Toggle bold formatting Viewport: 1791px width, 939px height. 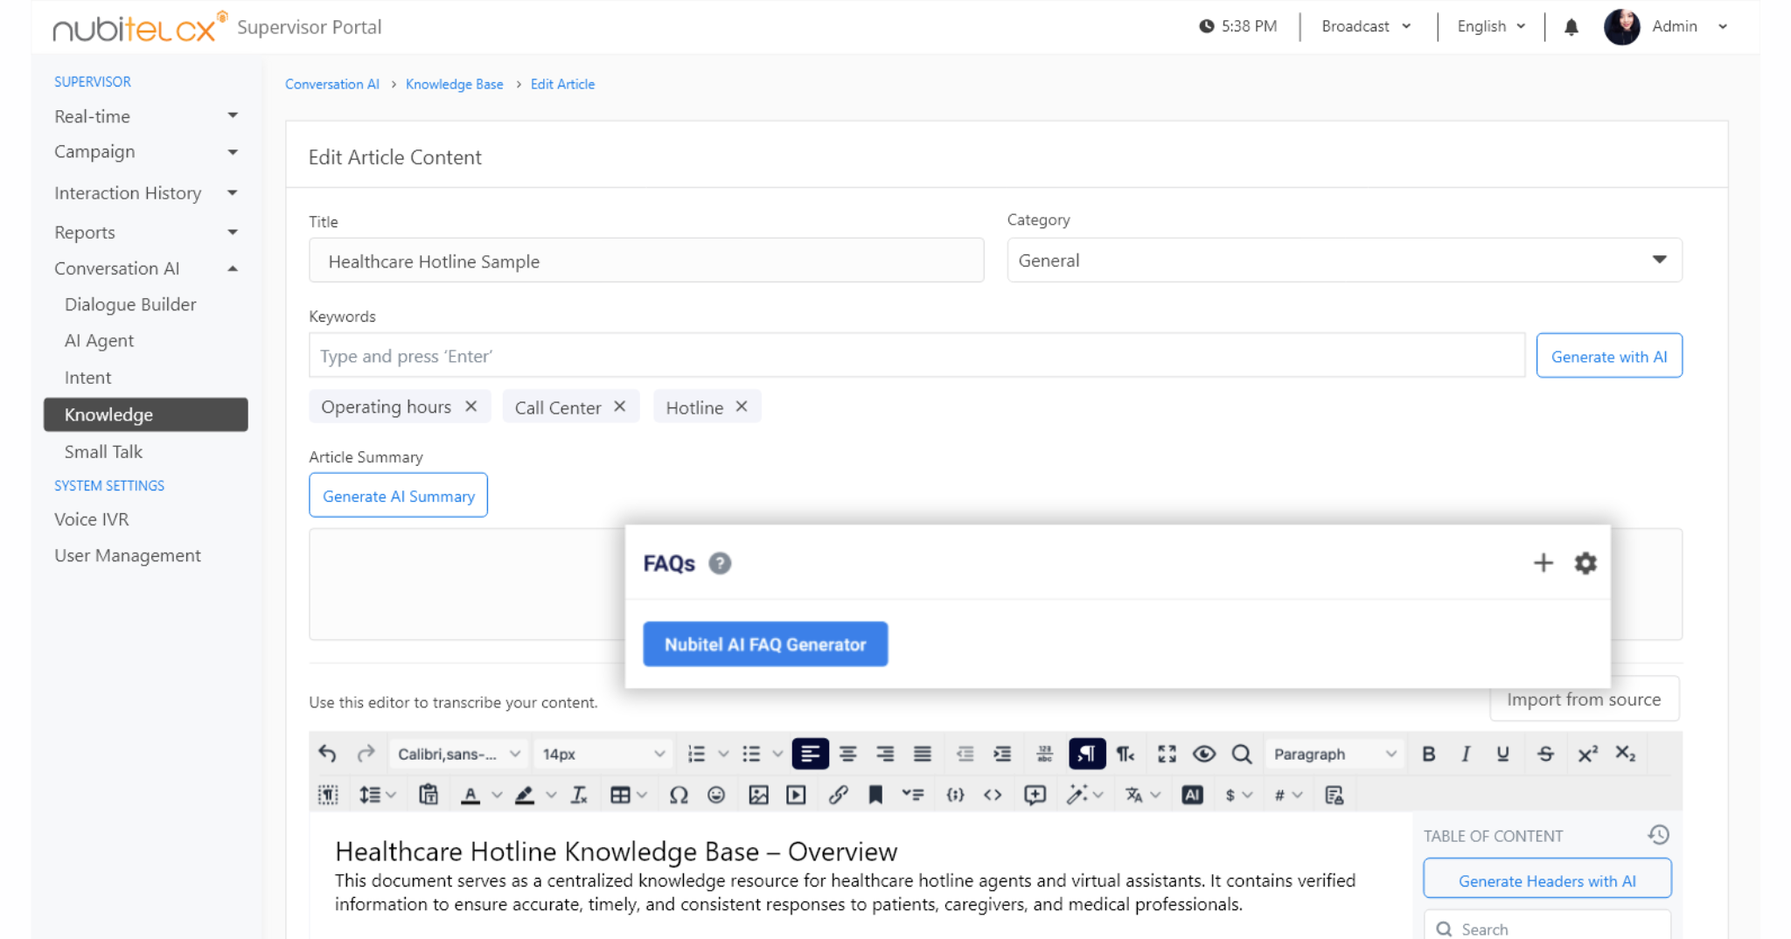(x=1429, y=753)
